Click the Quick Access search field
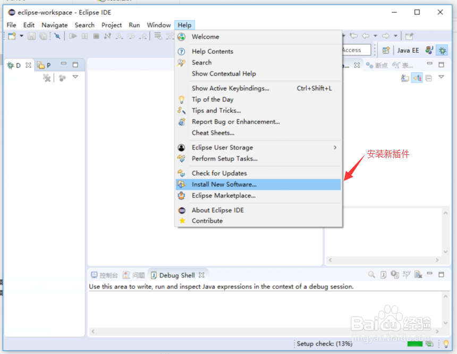The width and height of the screenshot is (457, 354). tap(356, 50)
